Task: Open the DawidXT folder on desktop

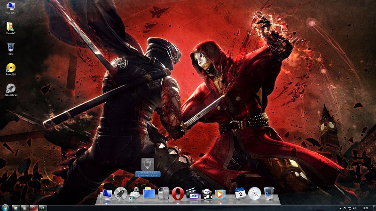Action: [x=11, y=28]
